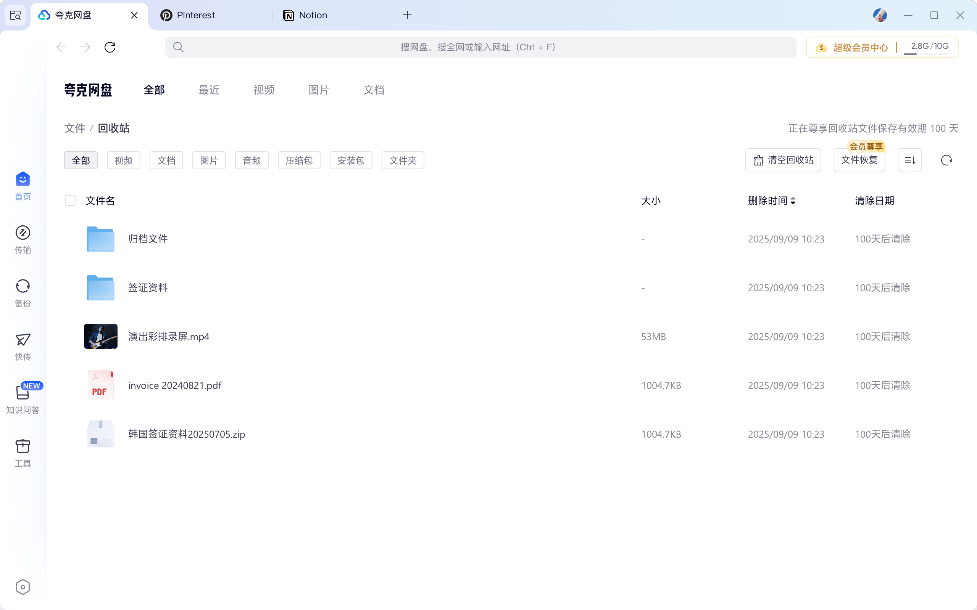This screenshot has width=977, height=610.
Task: Open the user avatar in the title bar
Action: tap(880, 15)
